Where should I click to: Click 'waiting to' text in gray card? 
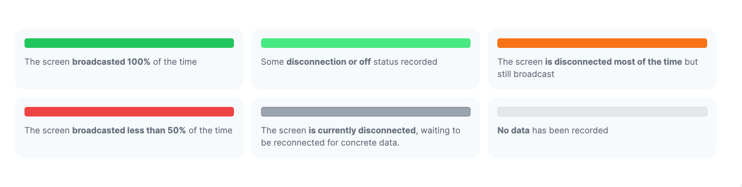[x=440, y=130]
